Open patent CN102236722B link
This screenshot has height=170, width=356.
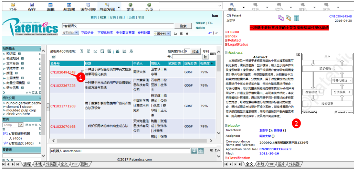(63, 86)
